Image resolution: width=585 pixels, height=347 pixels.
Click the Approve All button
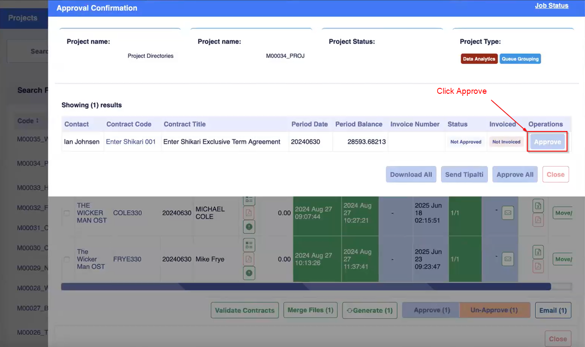(515, 175)
